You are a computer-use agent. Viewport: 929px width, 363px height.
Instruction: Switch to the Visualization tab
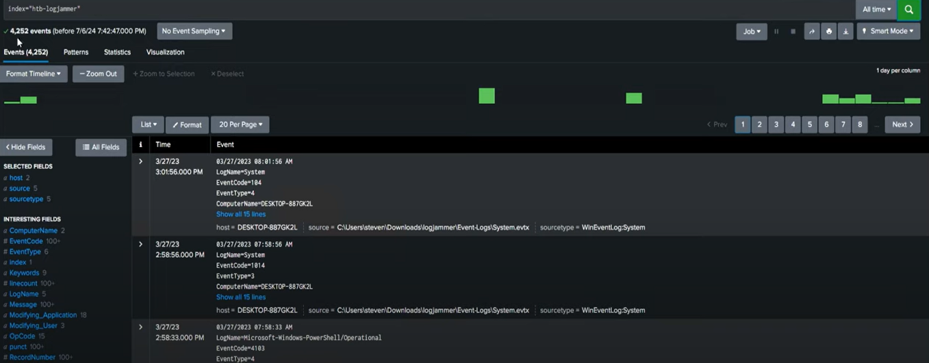165,52
